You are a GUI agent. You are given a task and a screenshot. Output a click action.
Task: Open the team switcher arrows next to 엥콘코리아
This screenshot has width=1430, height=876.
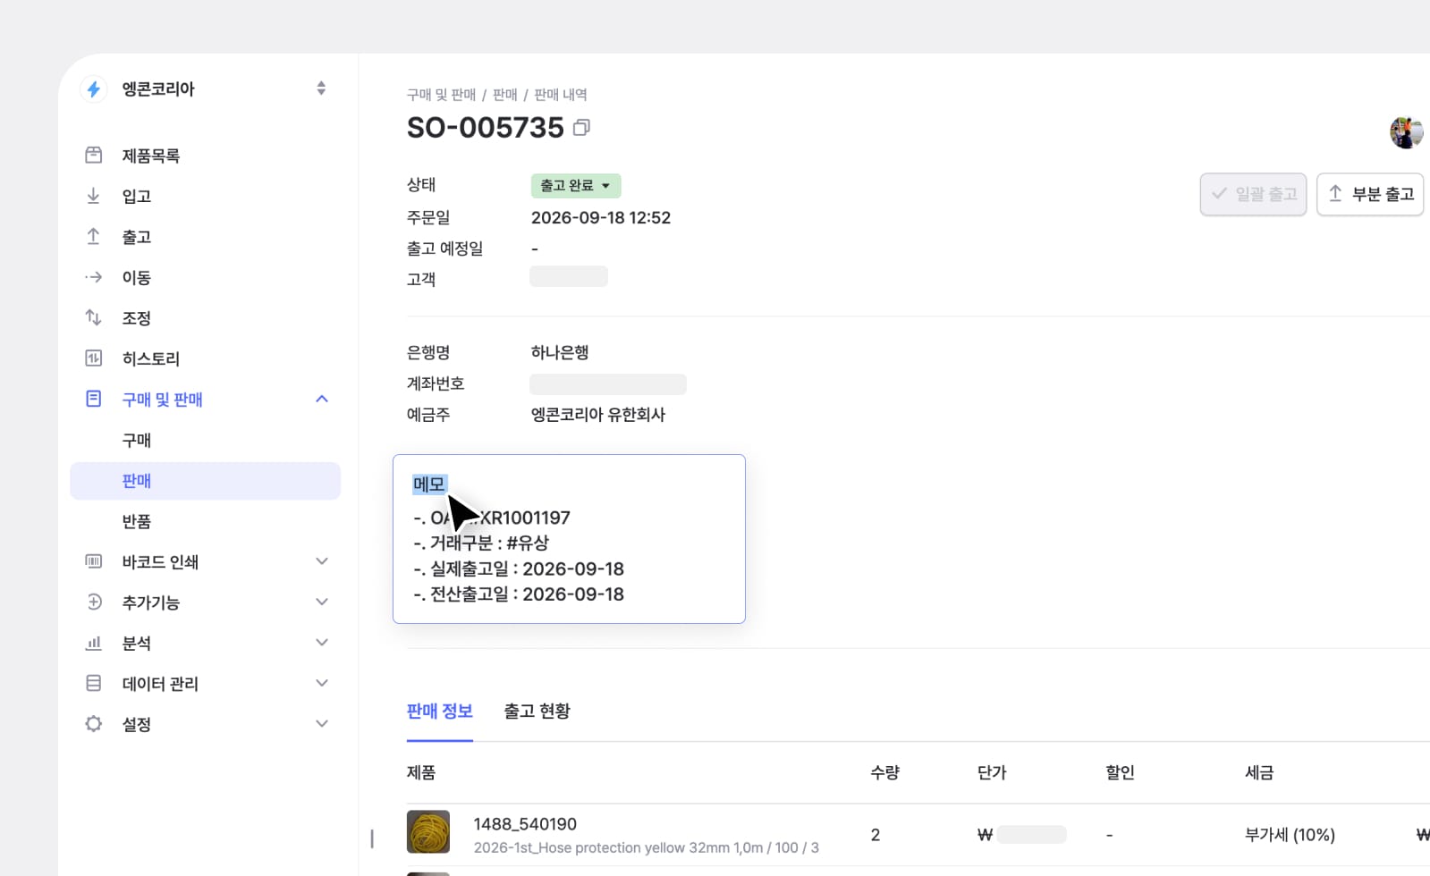coord(321,88)
